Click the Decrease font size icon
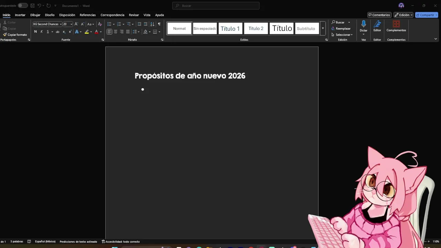The width and height of the screenshot is (441, 248). pyautogui.click(x=82, y=24)
